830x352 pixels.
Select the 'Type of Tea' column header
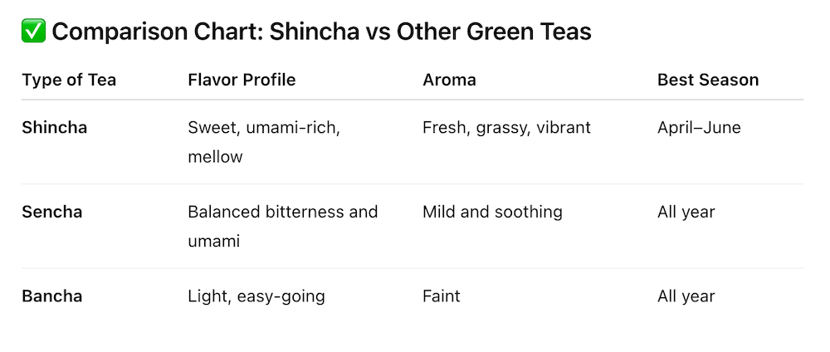[69, 80]
